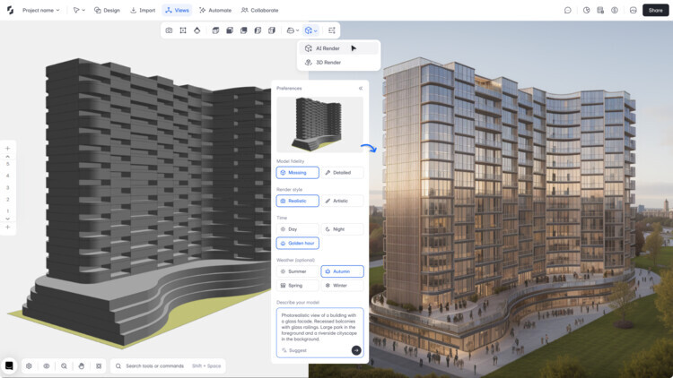This screenshot has width=673, height=378.
Task: Set weather to Winter
Action: pos(343,286)
